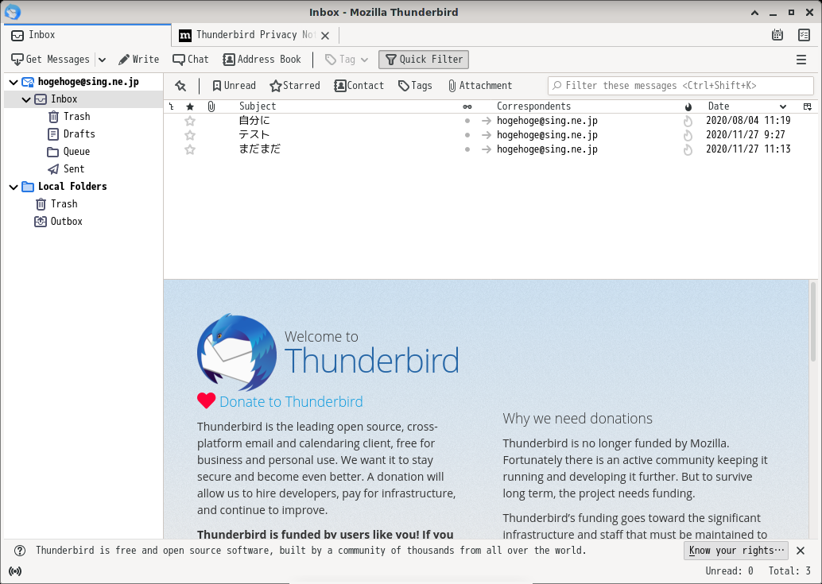
Task: Star the 自分に message
Action: pos(190,121)
